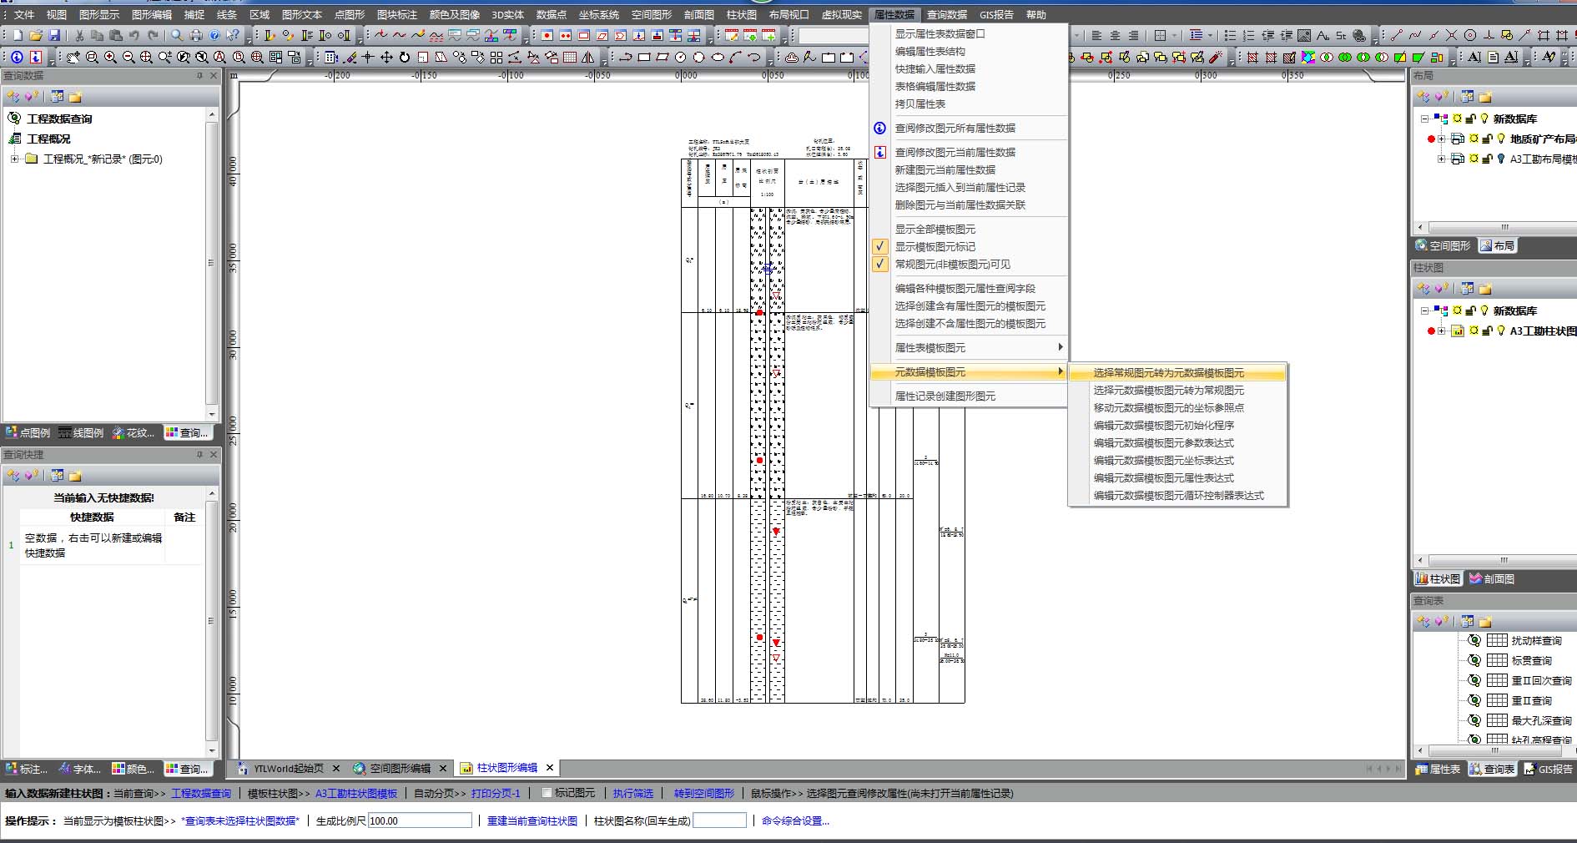Viewport: 1577px width, 843px height.
Task: Switch to the 空间图形编辑 tab
Action: tap(400, 768)
